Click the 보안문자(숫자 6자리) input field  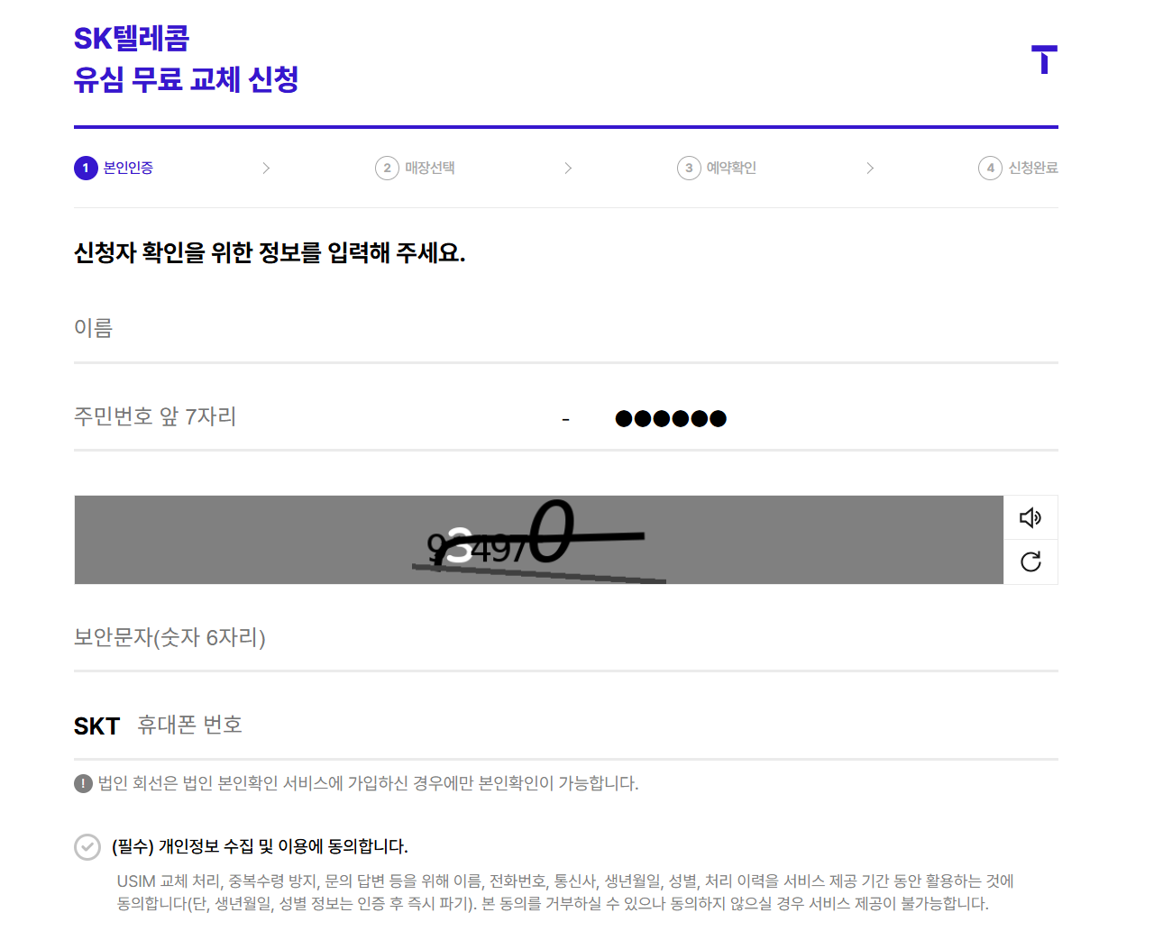point(566,637)
